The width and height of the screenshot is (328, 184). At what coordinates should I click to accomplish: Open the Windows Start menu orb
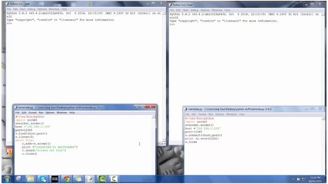[7, 179]
